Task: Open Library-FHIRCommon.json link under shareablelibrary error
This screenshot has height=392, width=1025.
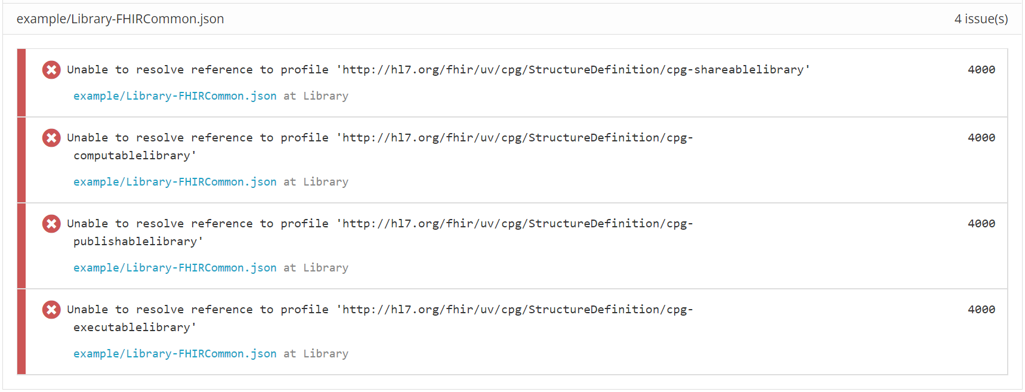Action: tap(175, 96)
